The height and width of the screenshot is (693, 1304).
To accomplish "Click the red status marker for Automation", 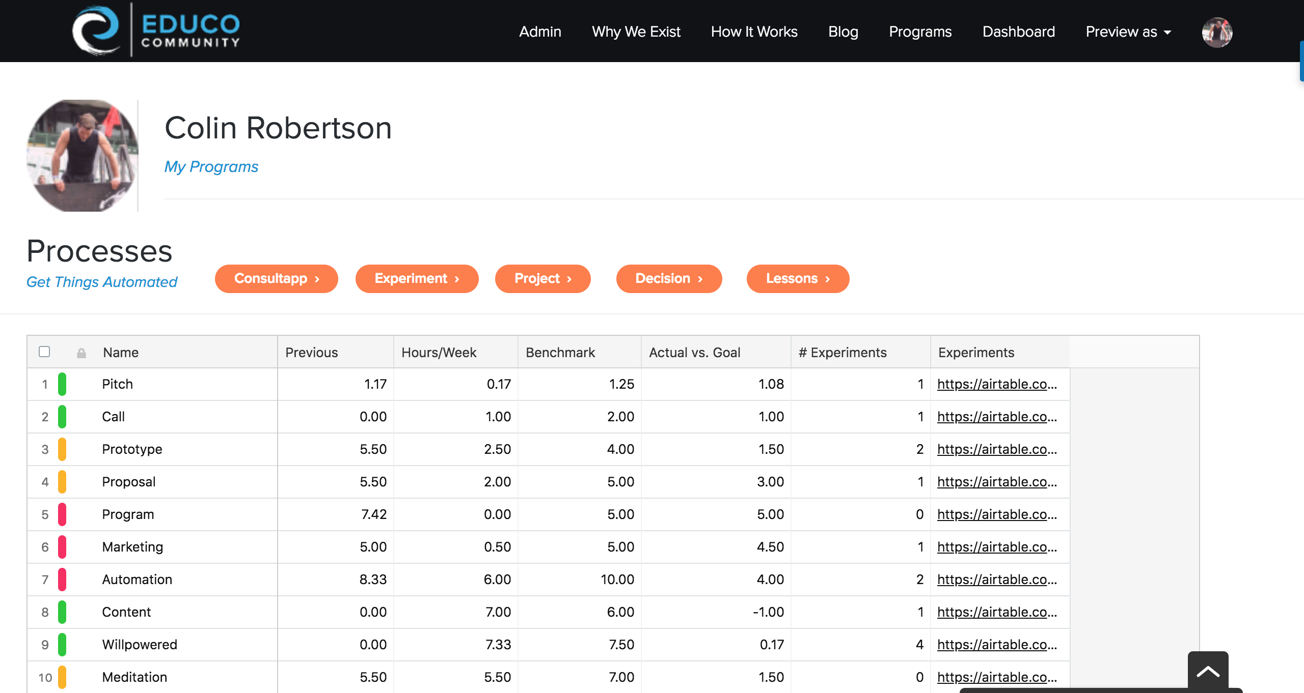I will pos(62,580).
